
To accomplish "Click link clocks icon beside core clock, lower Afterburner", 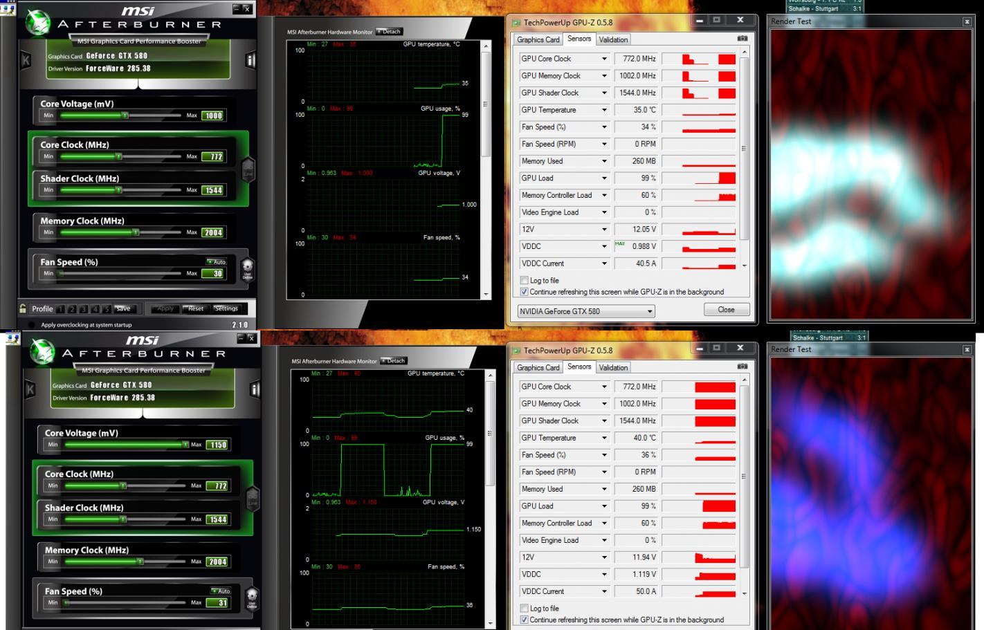I will [252, 499].
